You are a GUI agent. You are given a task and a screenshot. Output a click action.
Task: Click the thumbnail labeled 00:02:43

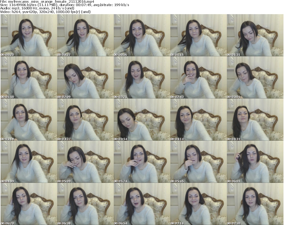click(198, 77)
